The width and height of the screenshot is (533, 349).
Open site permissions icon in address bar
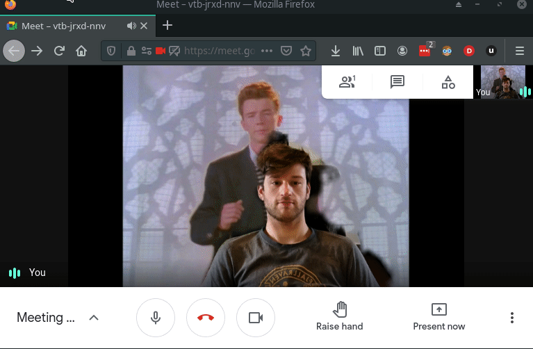(x=147, y=51)
